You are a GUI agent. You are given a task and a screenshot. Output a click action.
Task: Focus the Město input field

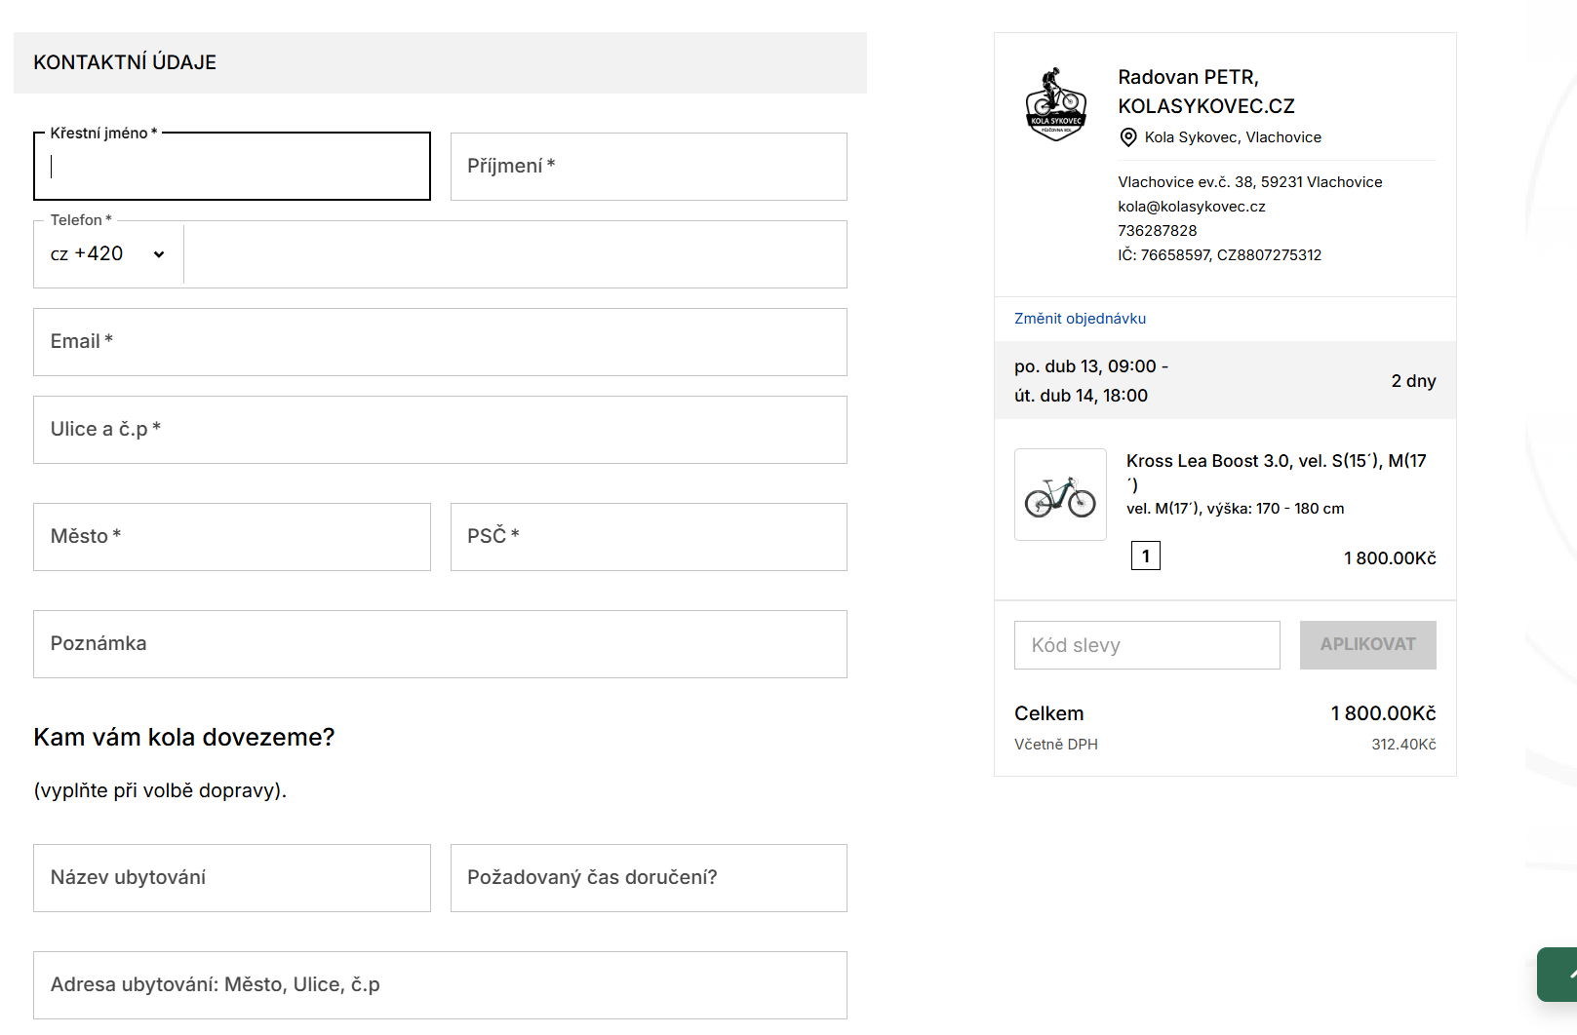pyautogui.click(x=232, y=537)
